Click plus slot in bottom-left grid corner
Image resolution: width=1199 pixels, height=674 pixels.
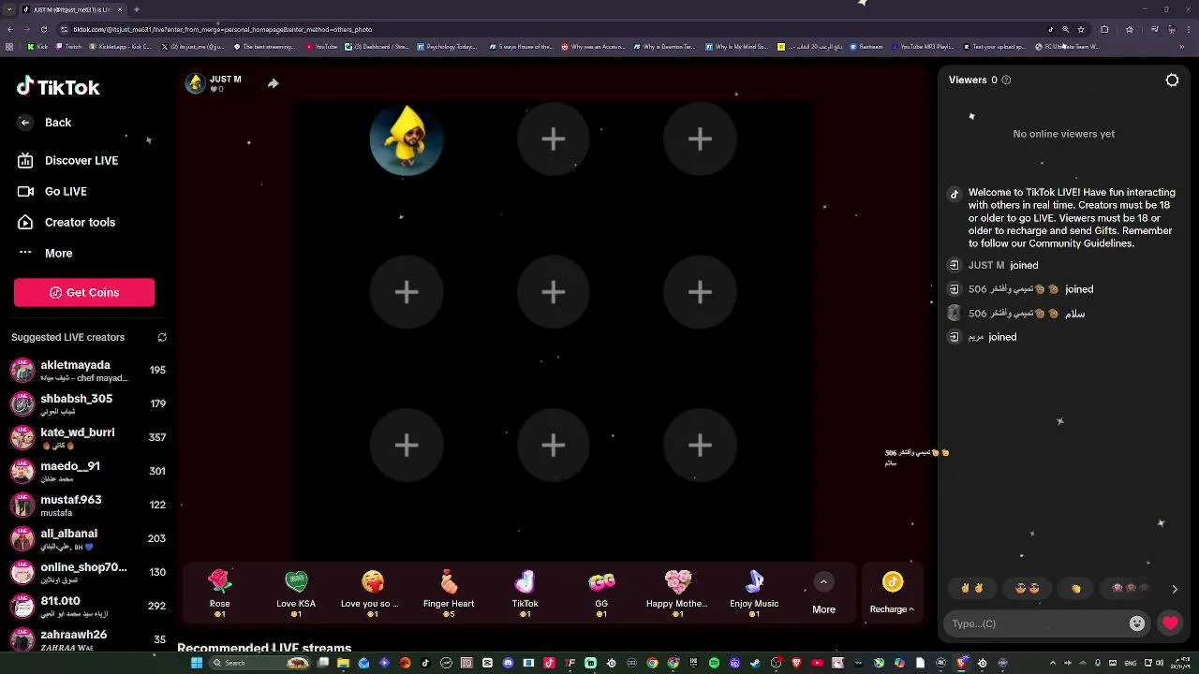(407, 446)
